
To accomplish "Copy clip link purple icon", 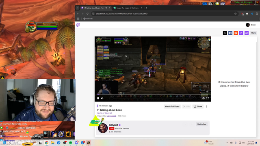I will 247,33.
